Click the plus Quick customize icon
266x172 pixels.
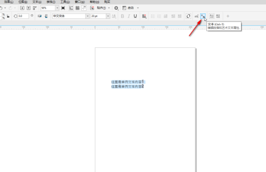[x=228, y=16]
